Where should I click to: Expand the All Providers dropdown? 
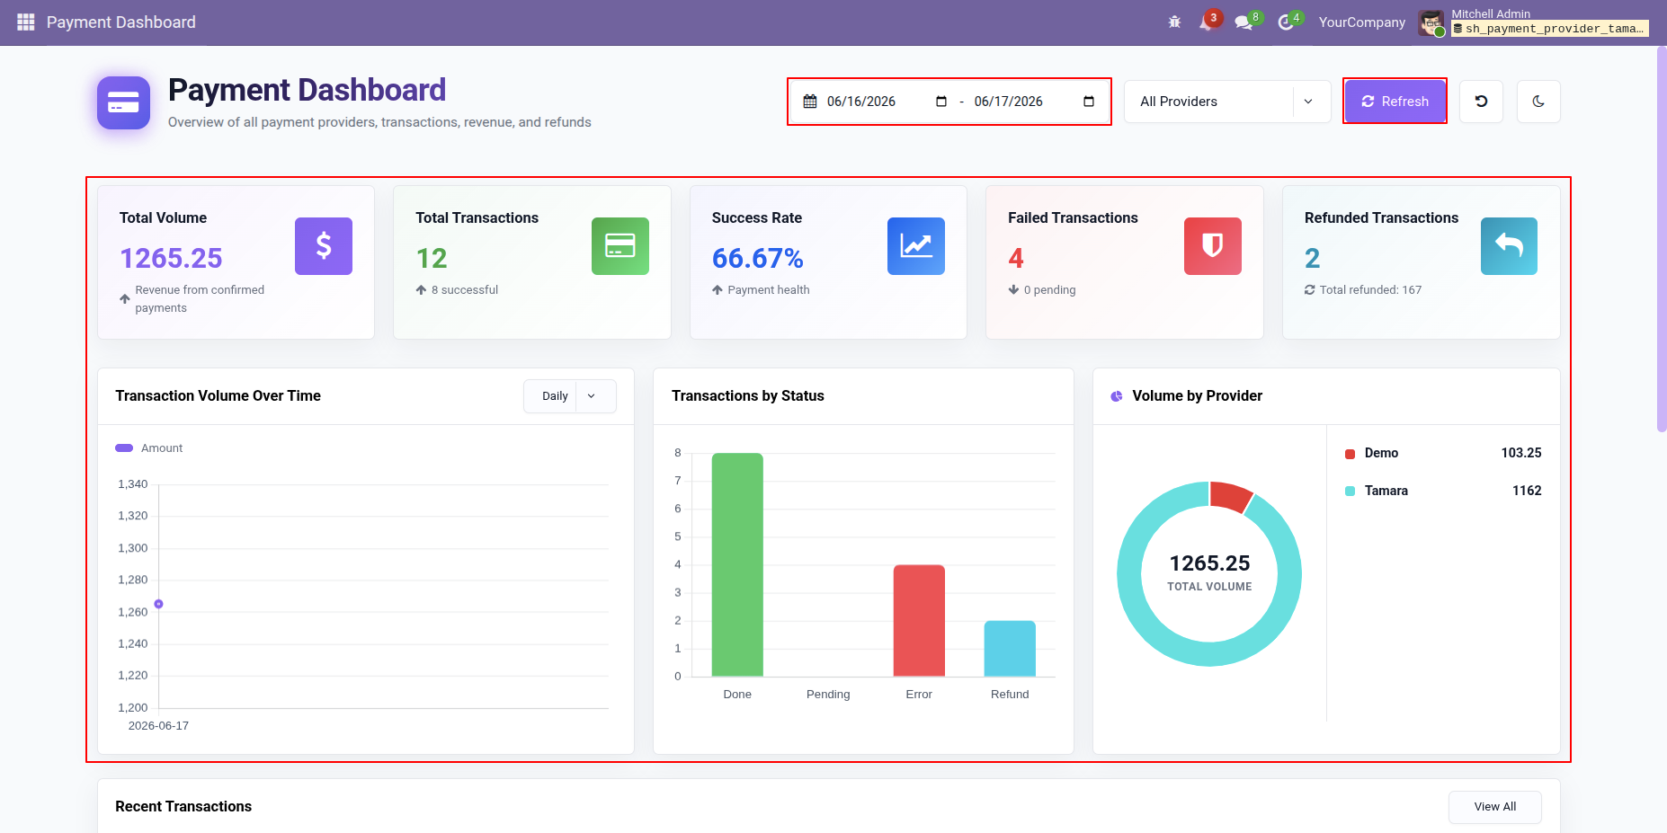point(1227,102)
